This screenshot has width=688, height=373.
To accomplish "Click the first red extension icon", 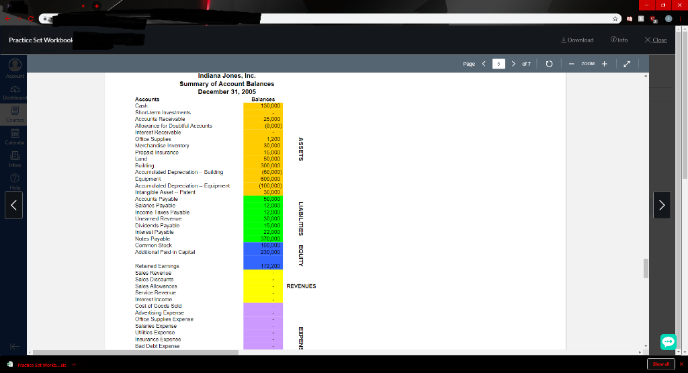I will (629, 18).
